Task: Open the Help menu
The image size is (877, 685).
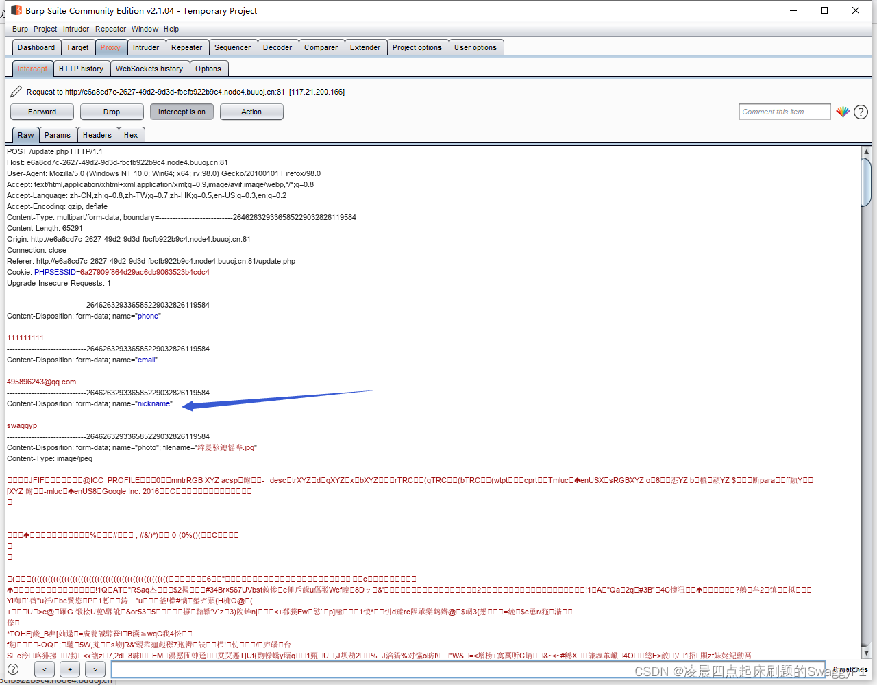Action: tap(171, 29)
